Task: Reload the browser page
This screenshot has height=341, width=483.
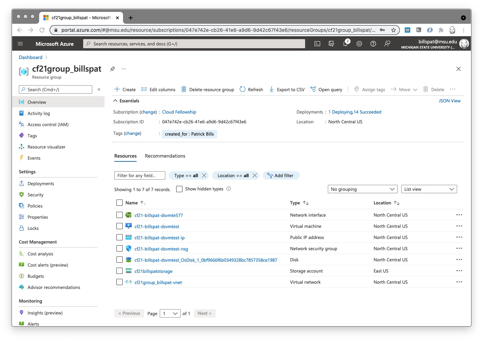Action: pos(42,30)
